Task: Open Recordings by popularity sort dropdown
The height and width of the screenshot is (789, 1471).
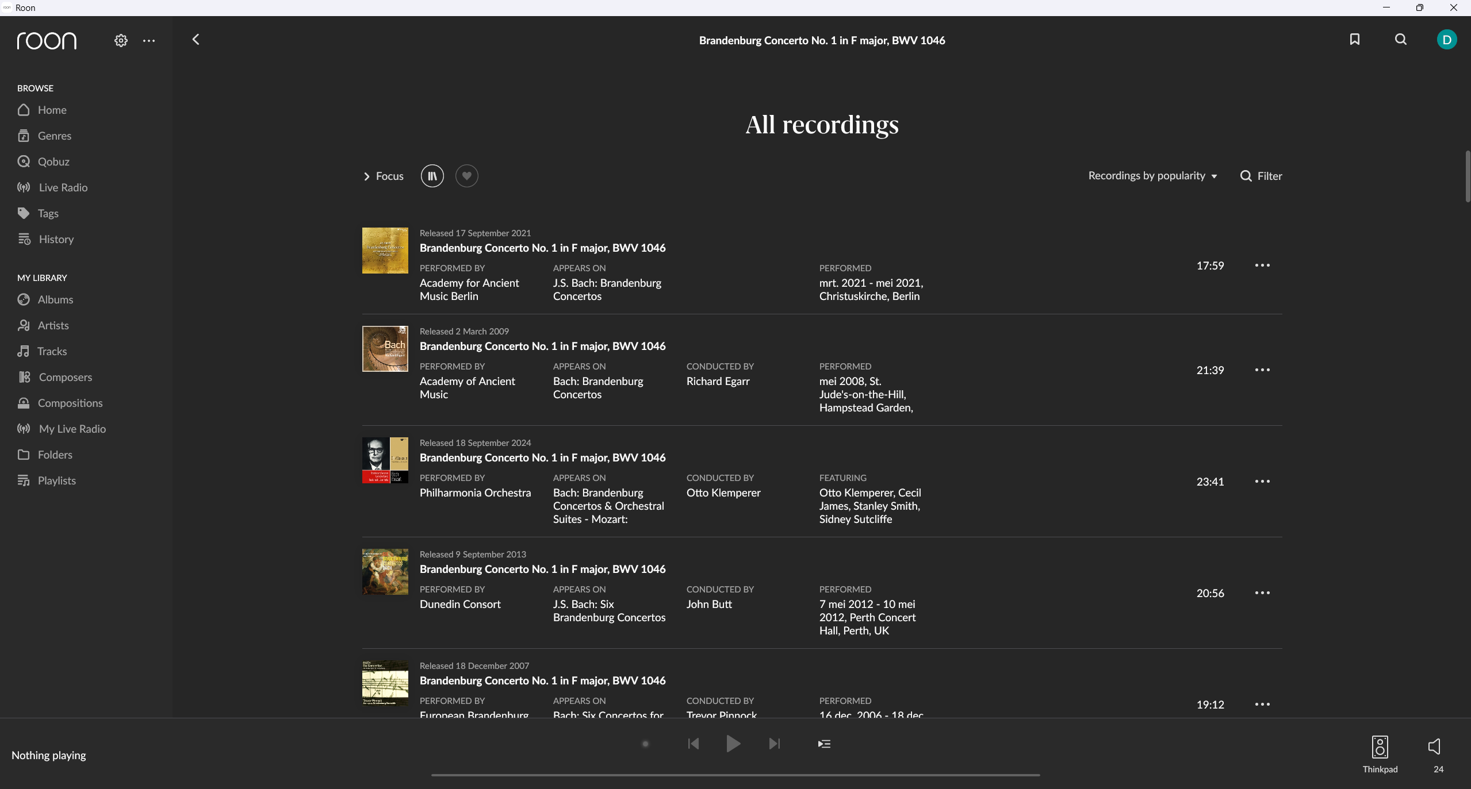Action: (x=1152, y=176)
